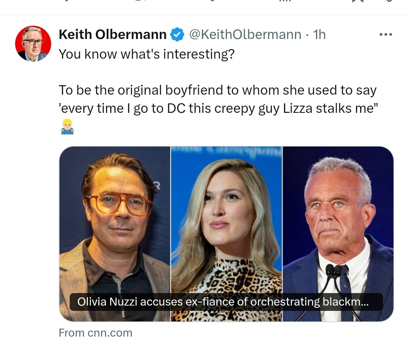Click the "You know what's interesting?" text
The image size is (409, 351).
(147, 54)
